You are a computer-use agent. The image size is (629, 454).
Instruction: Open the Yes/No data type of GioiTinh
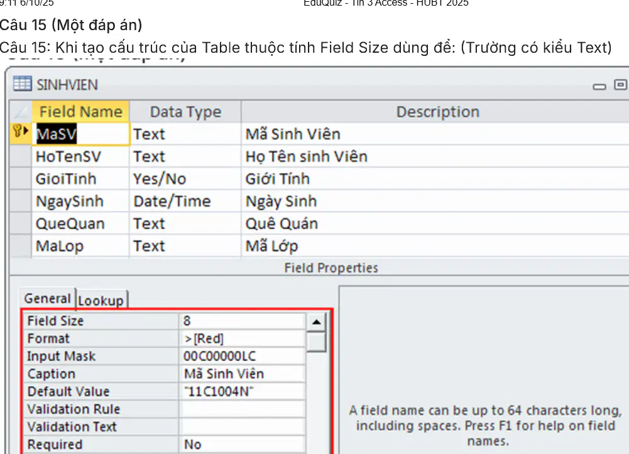coord(185,179)
